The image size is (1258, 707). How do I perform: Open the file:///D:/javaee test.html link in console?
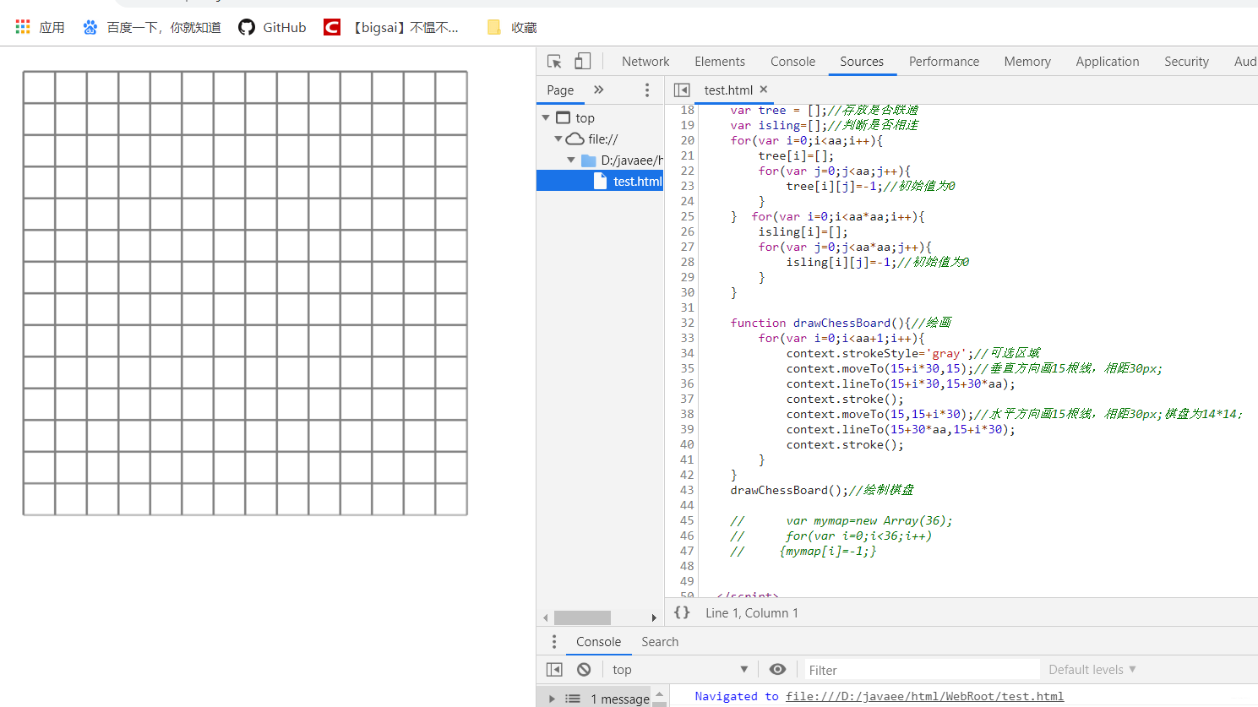pyautogui.click(x=924, y=696)
